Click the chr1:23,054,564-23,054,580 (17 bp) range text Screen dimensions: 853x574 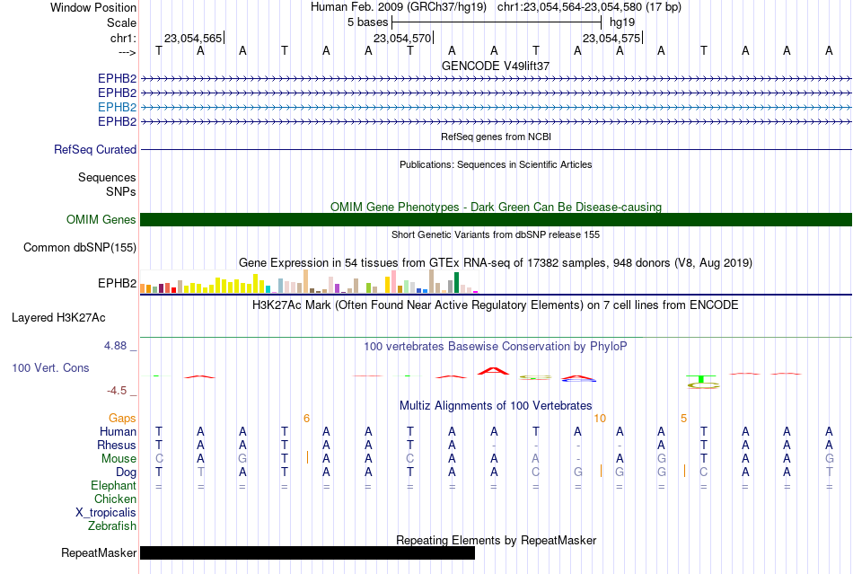click(x=589, y=7)
